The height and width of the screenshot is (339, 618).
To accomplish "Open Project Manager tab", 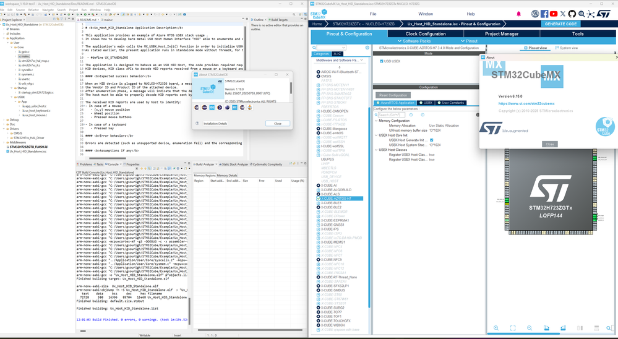I will click(x=501, y=34).
